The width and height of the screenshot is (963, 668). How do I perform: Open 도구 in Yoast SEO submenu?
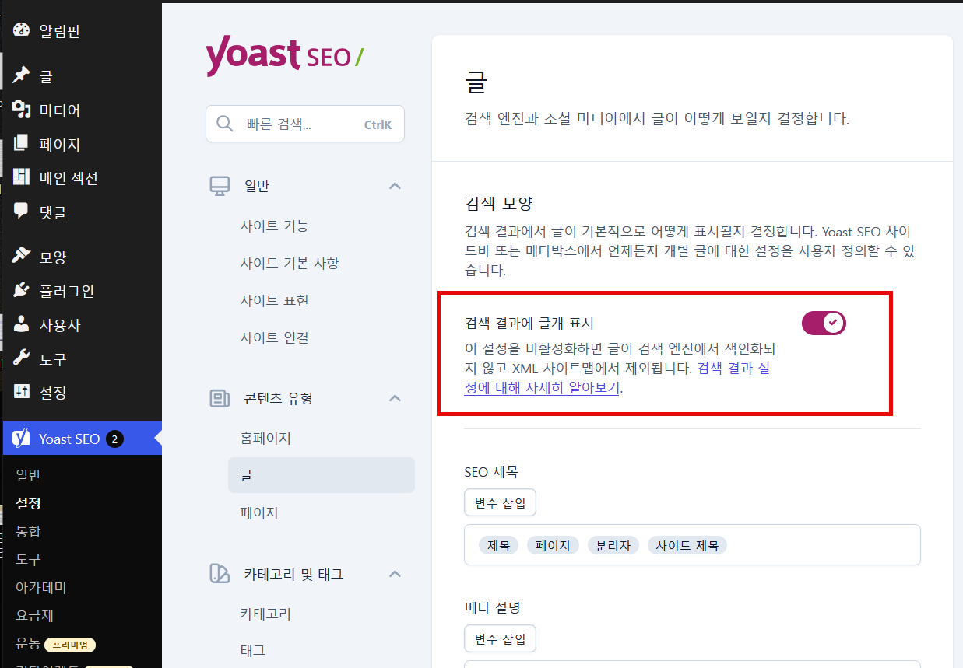point(28,559)
